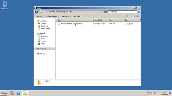
Task: Open the Music library
Action: tap(42, 39)
